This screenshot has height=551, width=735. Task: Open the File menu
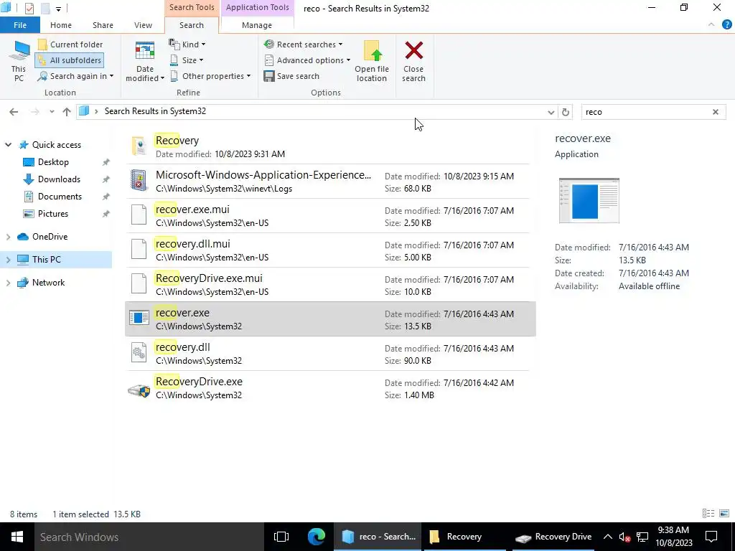[20, 25]
